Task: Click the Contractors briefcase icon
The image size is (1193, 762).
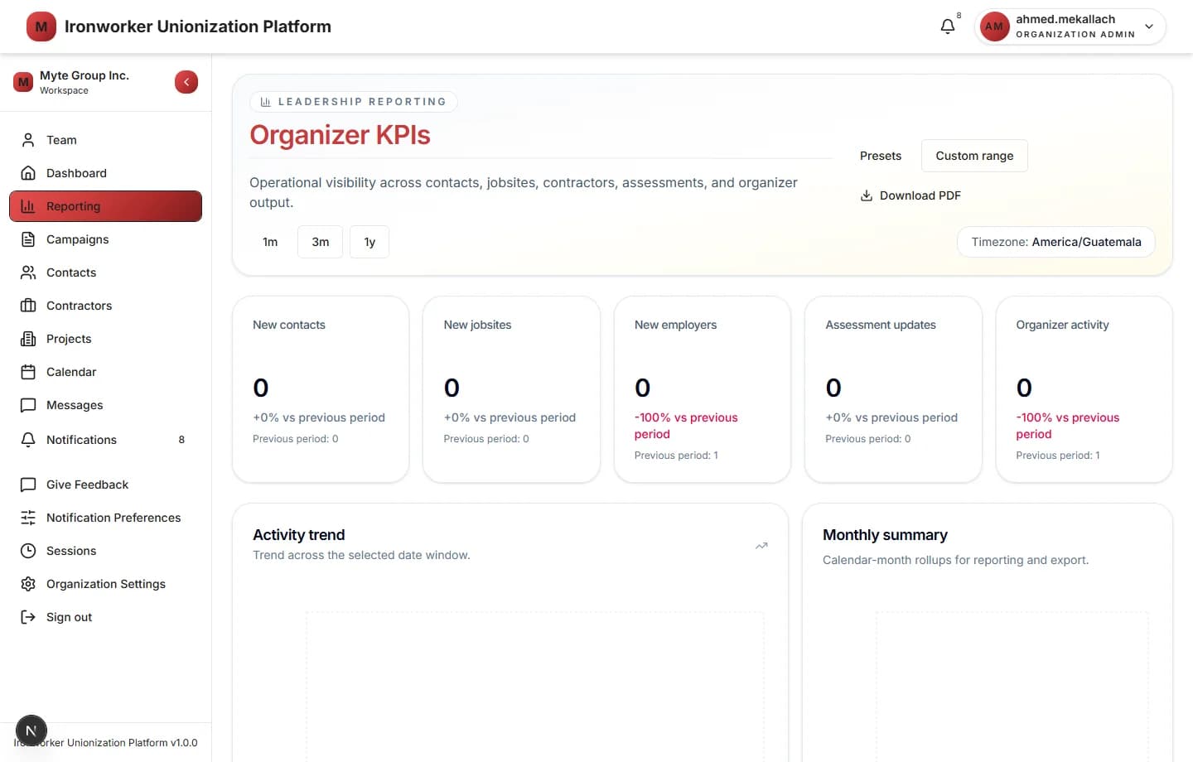Action: (x=28, y=306)
